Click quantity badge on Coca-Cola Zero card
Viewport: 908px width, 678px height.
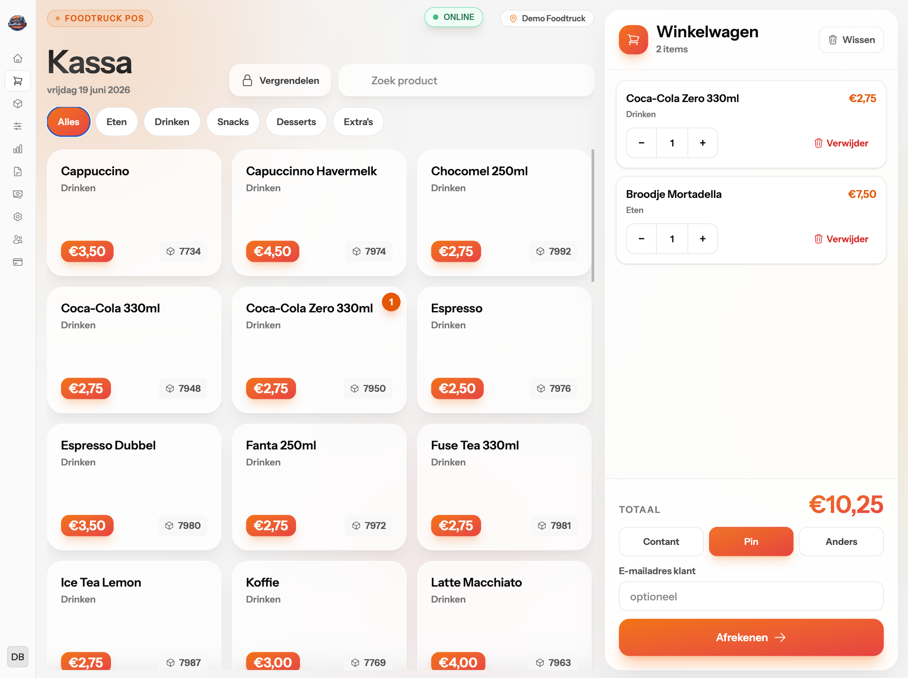(391, 302)
